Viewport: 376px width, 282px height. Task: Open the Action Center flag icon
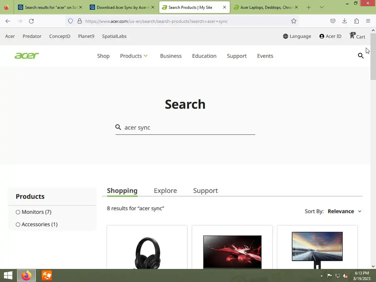[x=329, y=276]
